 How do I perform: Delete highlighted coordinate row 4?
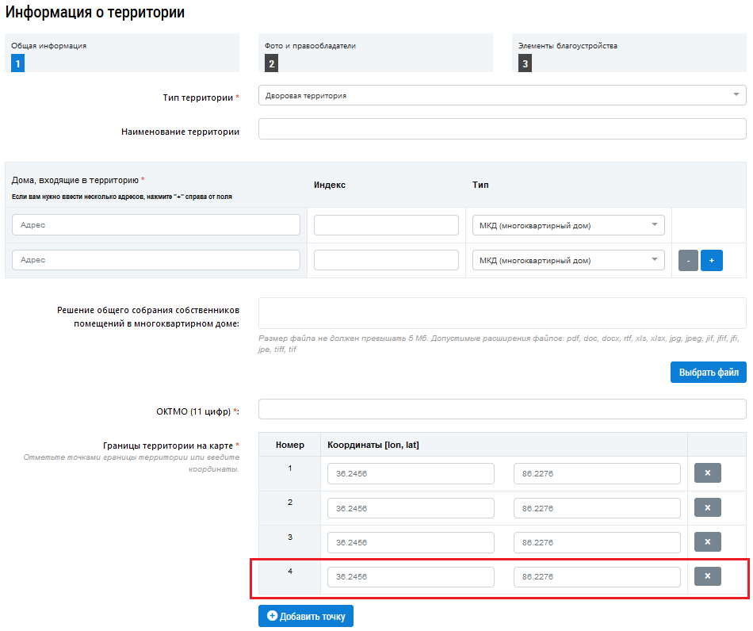pos(707,576)
